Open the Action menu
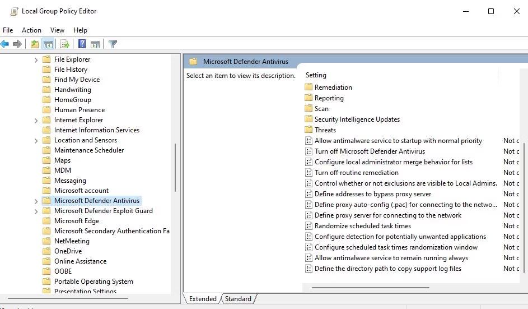 click(x=31, y=30)
